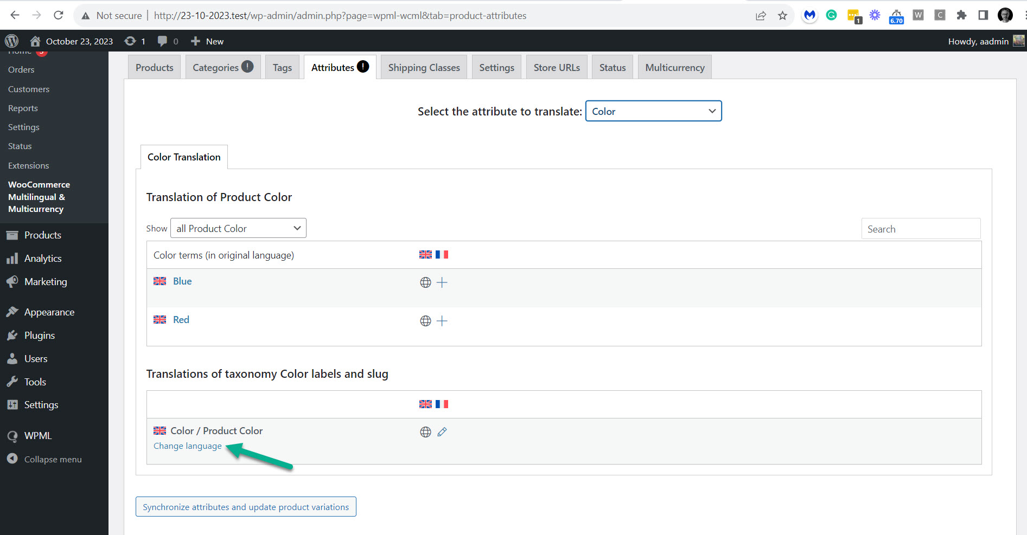Switch to the Tags tab
Viewport: 1027px width, 535px height.
pos(282,67)
